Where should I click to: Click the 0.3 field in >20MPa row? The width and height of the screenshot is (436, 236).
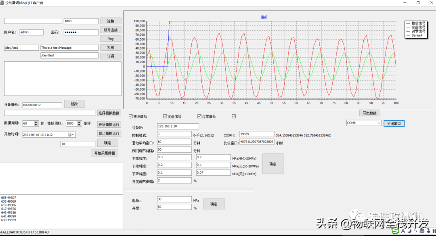pos(174,157)
